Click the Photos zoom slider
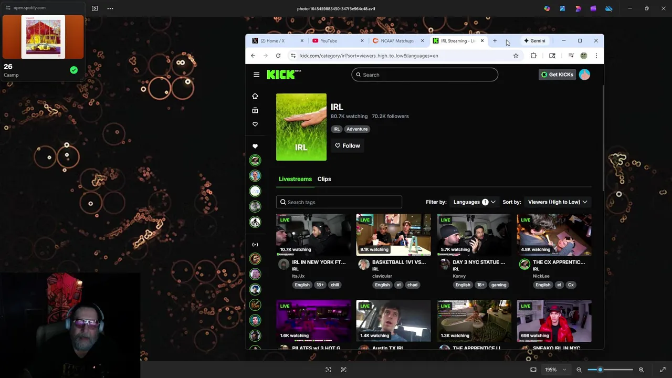Image resolution: width=672 pixels, height=378 pixels. coord(610,370)
